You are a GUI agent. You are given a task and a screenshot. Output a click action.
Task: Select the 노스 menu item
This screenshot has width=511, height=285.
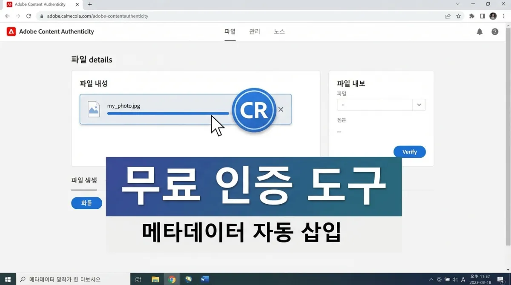[x=278, y=31]
